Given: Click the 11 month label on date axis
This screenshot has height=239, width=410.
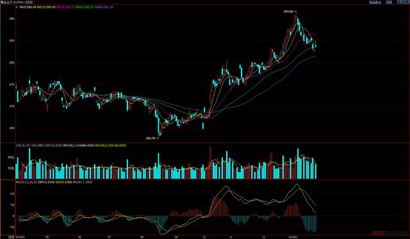Looking at the screenshot, I should 231,237.
